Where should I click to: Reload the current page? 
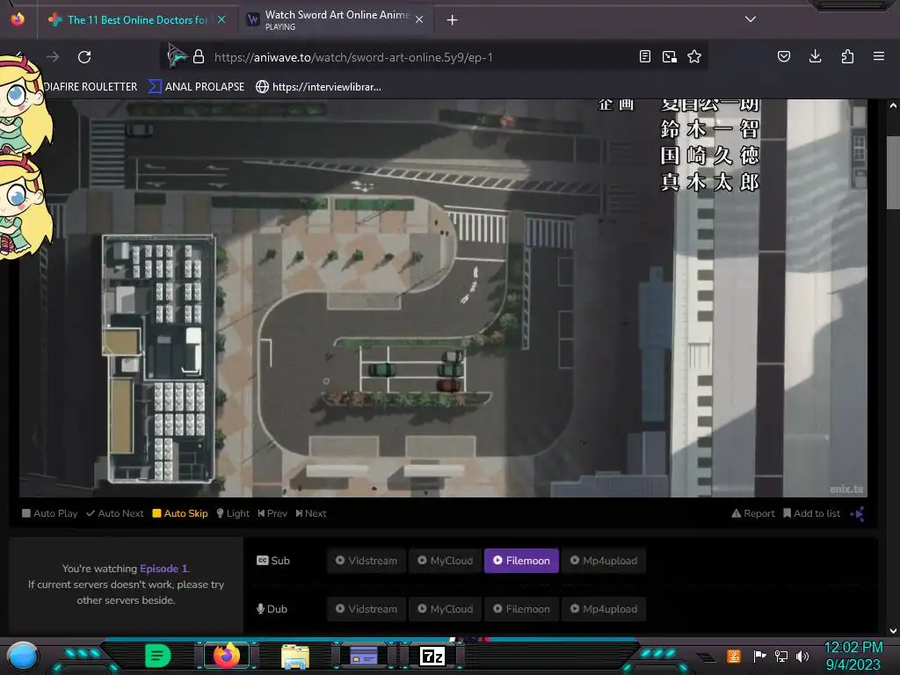tap(84, 57)
